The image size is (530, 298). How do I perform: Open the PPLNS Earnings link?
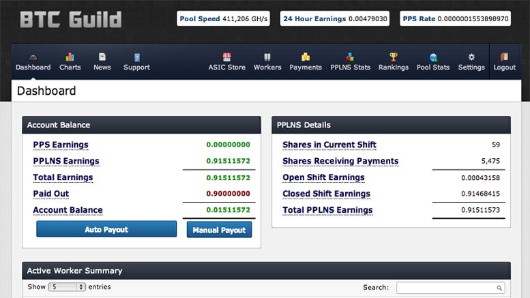66,161
